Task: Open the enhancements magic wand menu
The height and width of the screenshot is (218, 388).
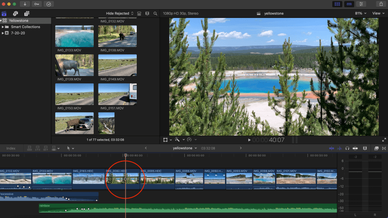Action: [x=177, y=140]
